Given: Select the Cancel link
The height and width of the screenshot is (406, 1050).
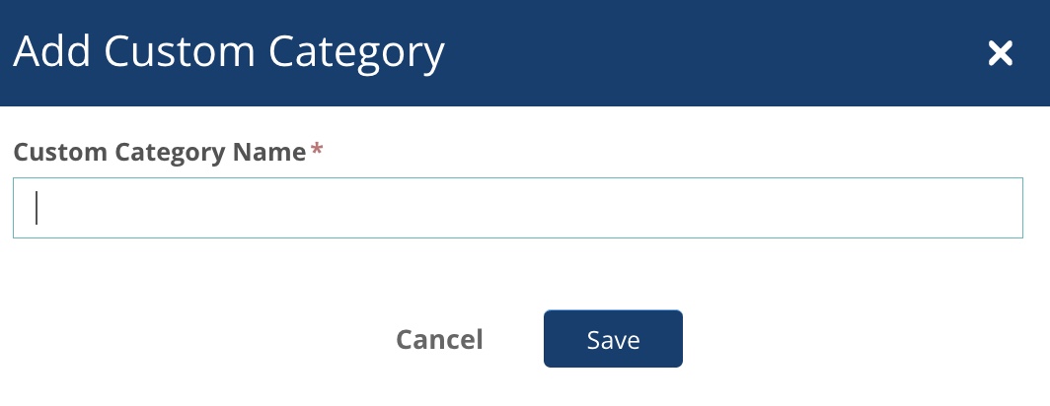Looking at the screenshot, I should coord(439,340).
